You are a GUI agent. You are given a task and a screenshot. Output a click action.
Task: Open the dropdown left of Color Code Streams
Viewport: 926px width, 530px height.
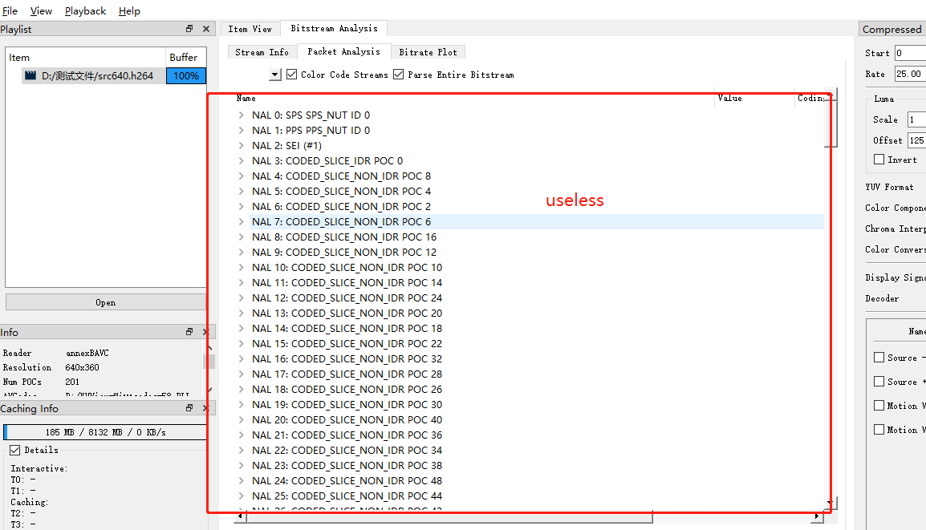(x=275, y=74)
